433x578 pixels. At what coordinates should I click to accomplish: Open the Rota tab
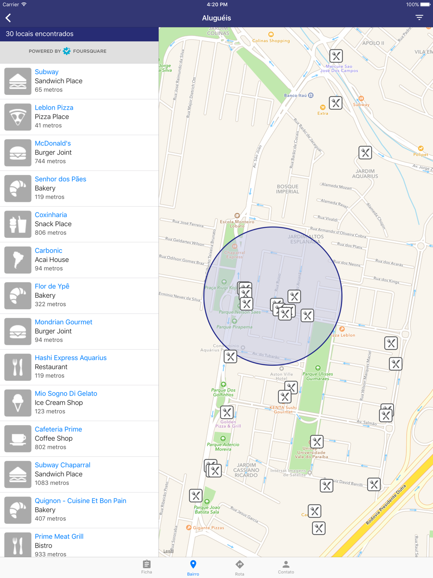pyautogui.click(x=239, y=568)
